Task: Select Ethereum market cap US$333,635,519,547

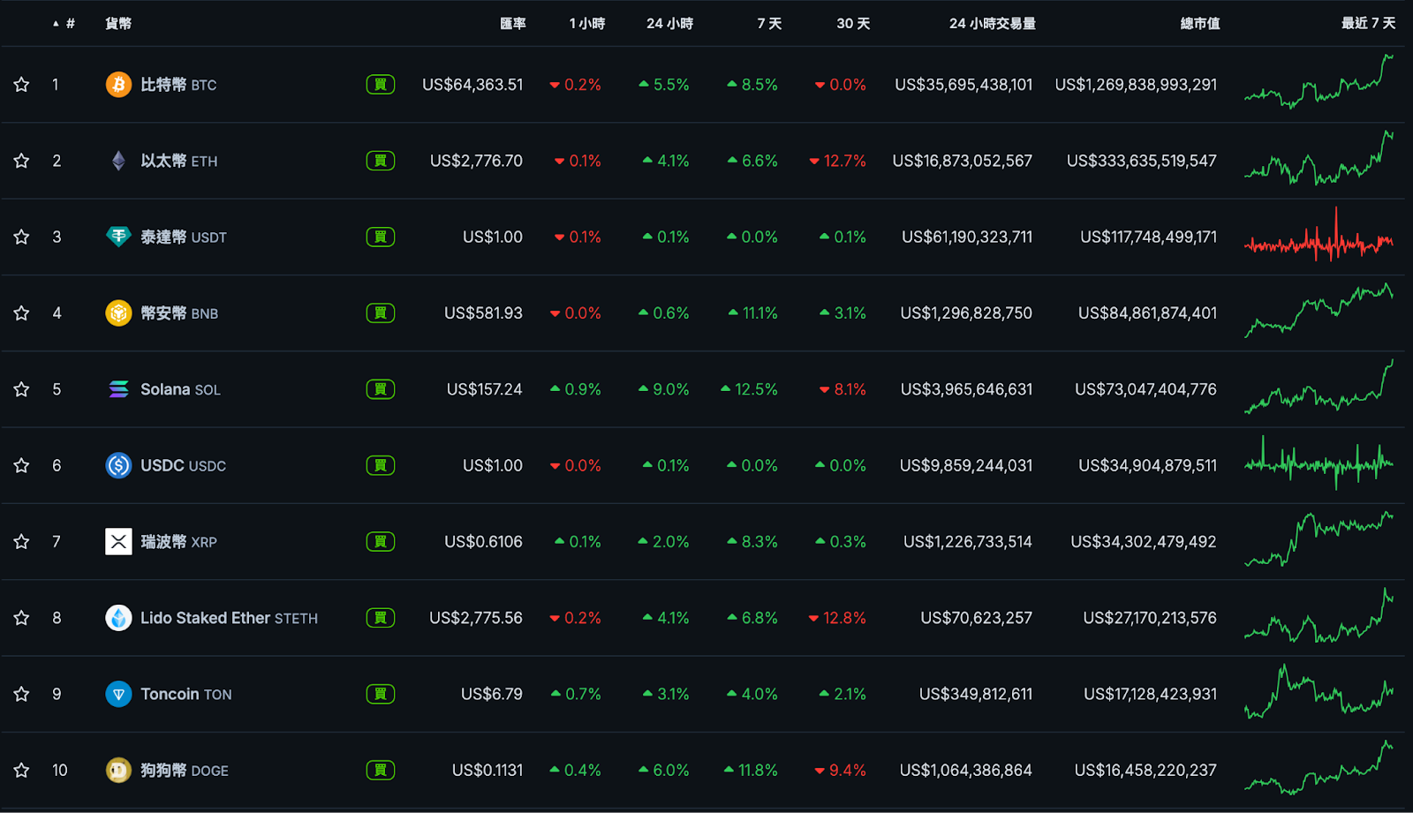Action: coord(1142,161)
